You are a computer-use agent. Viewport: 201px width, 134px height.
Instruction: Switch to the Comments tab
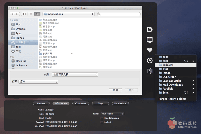[x=81, y=103]
